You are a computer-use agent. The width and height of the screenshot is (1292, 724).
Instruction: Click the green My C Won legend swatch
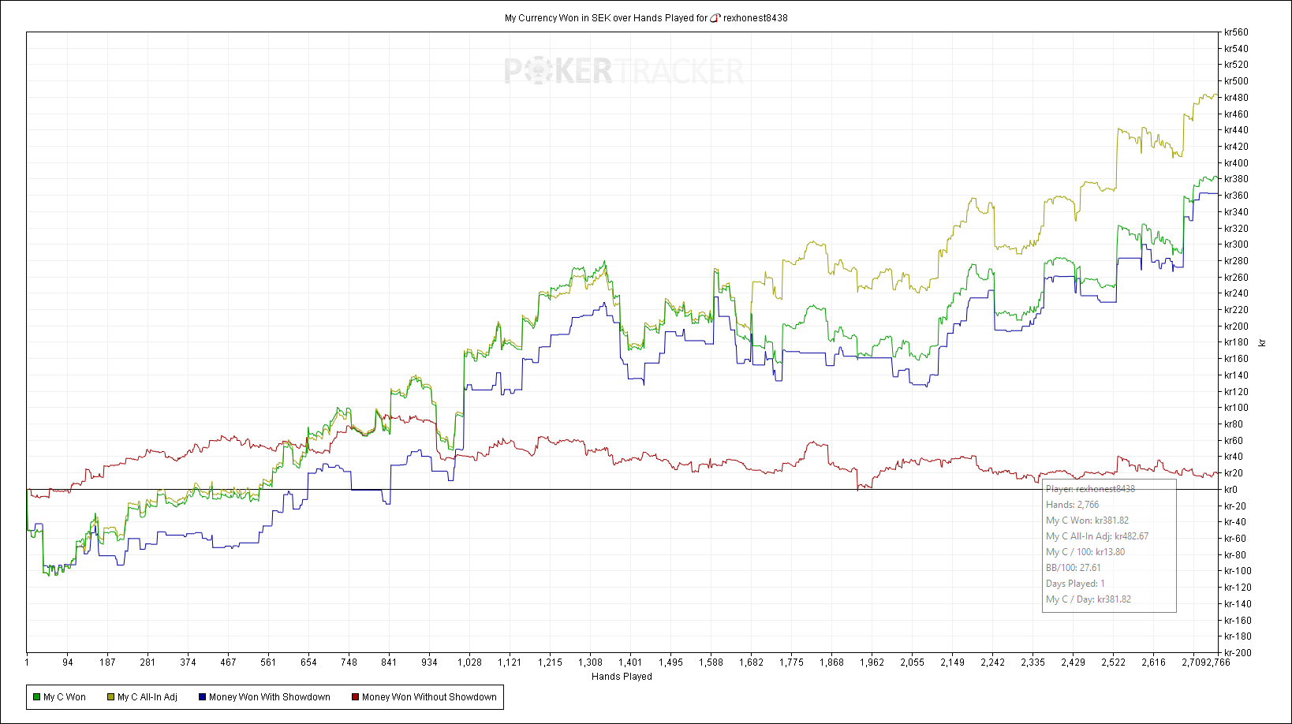[x=37, y=697]
